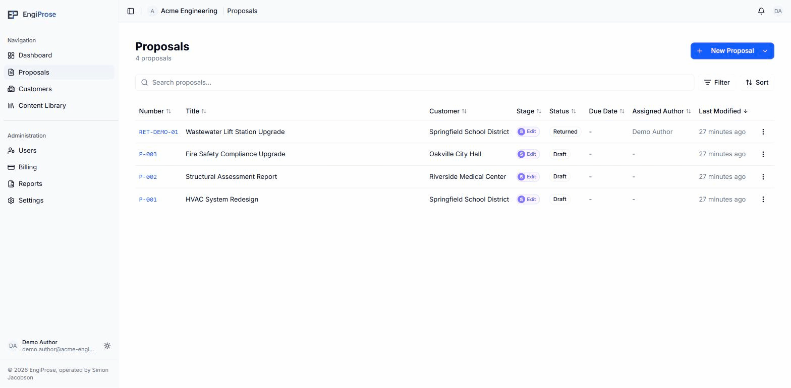The height and width of the screenshot is (388, 791).
Task: Click Riverside Medical Center customer cell
Action: (468, 177)
